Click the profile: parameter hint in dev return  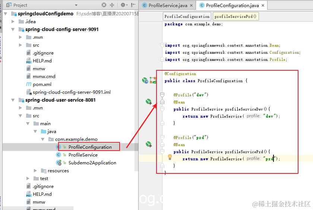pyautogui.click(x=253, y=116)
